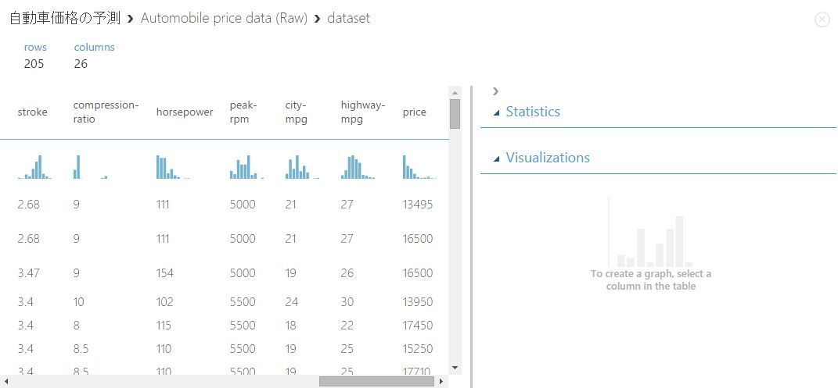Click the horizontal scrollbar thumb
838x388 pixels.
(376, 382)
